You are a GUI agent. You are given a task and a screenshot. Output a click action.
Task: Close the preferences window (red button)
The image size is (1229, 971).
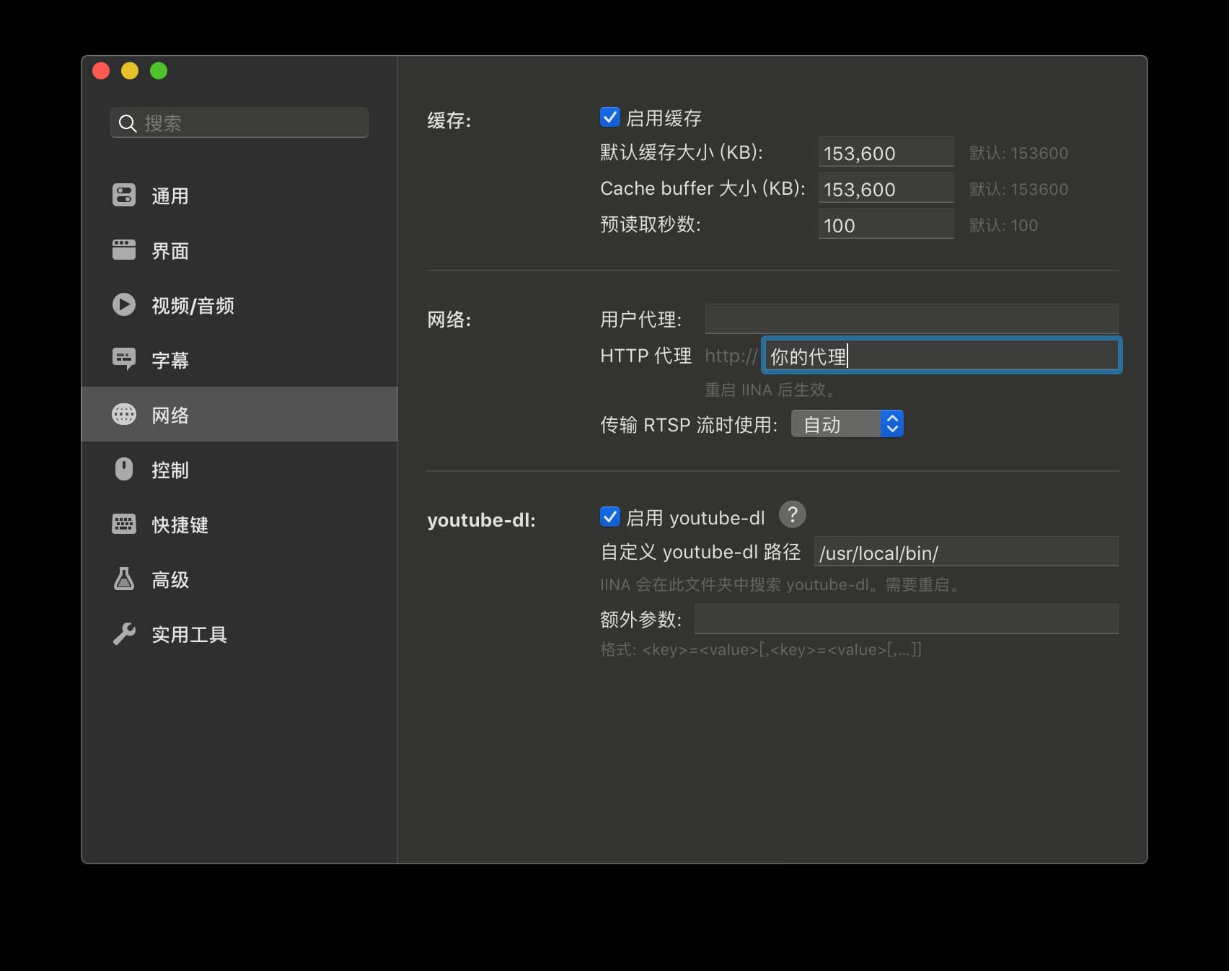(x=101, y=71)
